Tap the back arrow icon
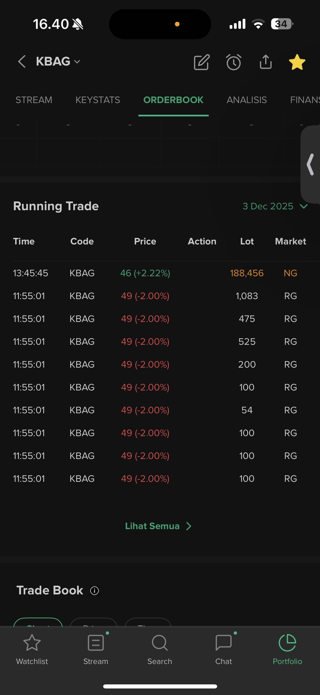Image resolution: width=320 pixels, height=695 pixels. [22, 61]
